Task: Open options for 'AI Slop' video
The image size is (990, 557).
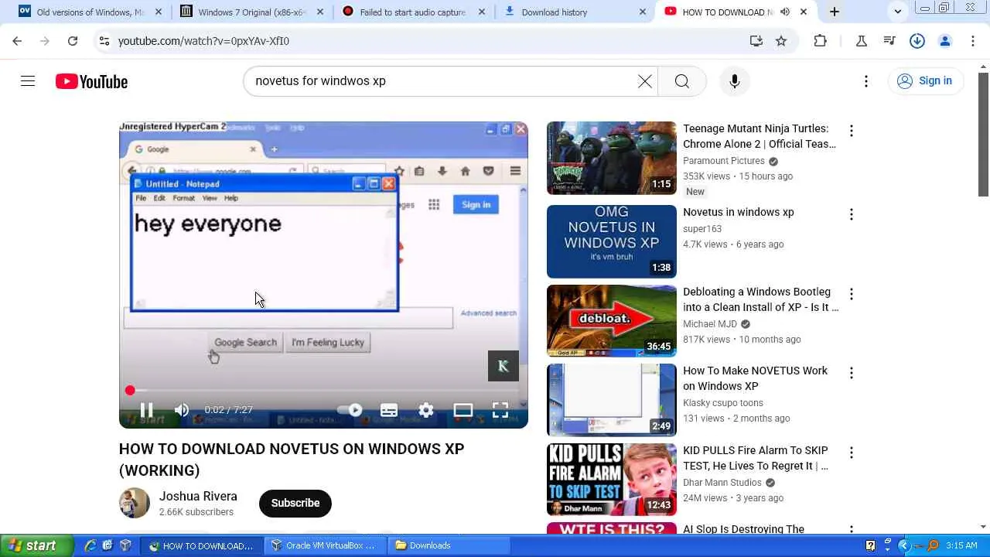Action: click(x=852, y=530)
